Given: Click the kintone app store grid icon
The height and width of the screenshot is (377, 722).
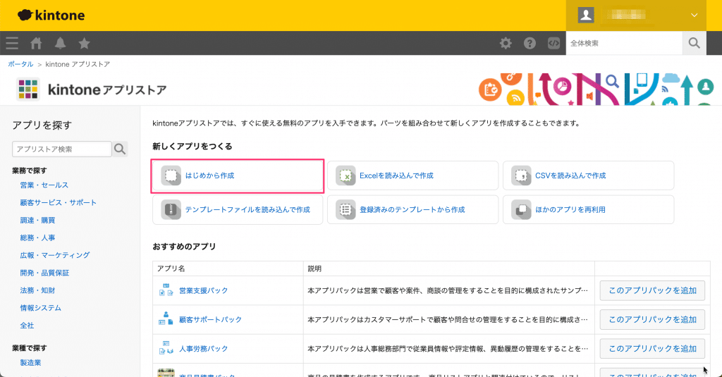Looking at the screenshot, I should click(28, 89).
